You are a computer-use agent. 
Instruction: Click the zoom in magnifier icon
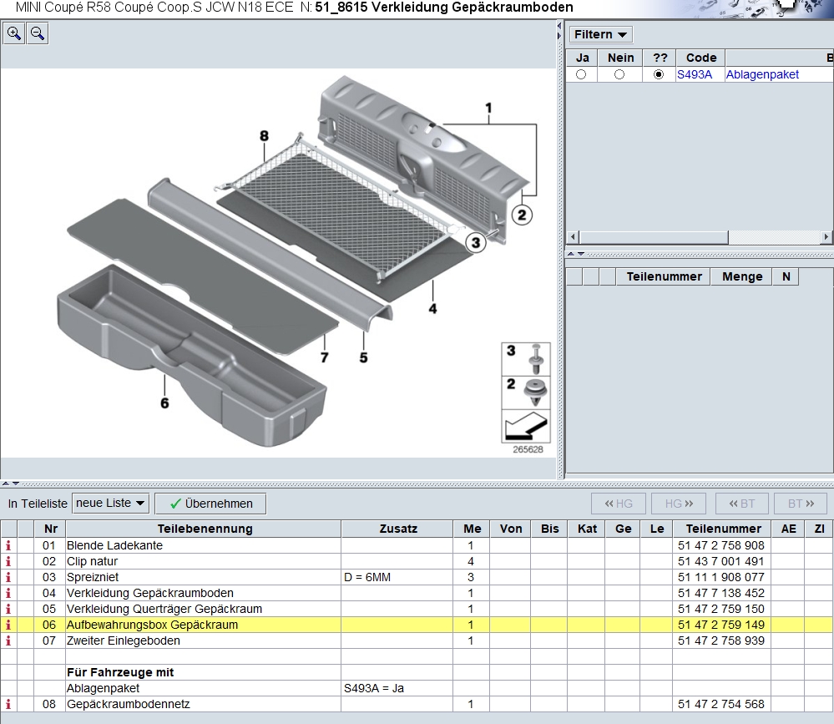(x=14, y=33)
